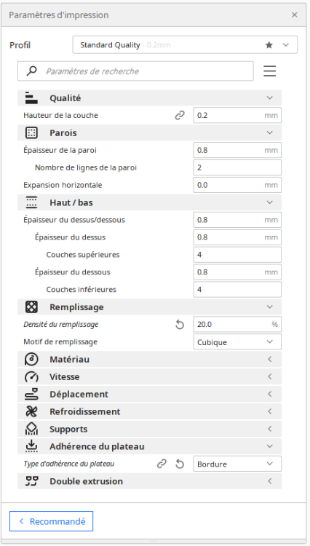Click the Supports category icon
Screen dimensions: 310x546
point(32,429)
